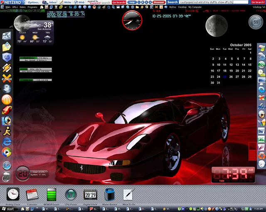This screenshot has width=266, height=212.
Task: Open Winamp lightning bolt icon
Action: 7,67
